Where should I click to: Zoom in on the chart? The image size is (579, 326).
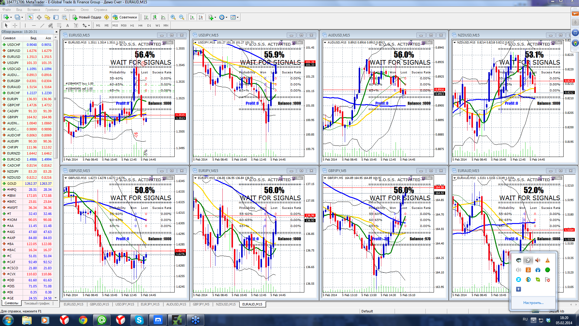coord(173,17)
